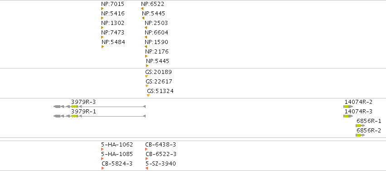
Task: Select the red marker under 5-HA-1062
Action: click(103, 149)
